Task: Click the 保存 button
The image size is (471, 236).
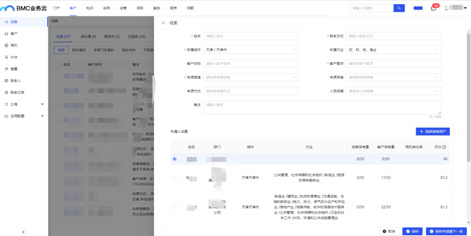Action: click(x=413, y=231)
